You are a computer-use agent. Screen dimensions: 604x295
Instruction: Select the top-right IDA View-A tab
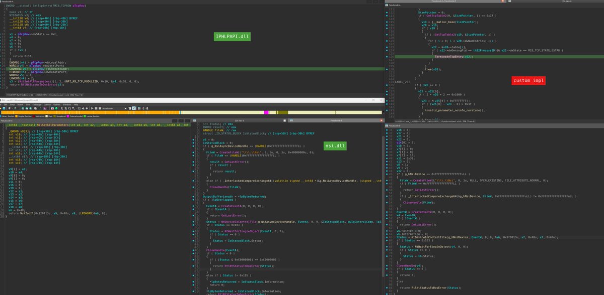click(567, 1)
